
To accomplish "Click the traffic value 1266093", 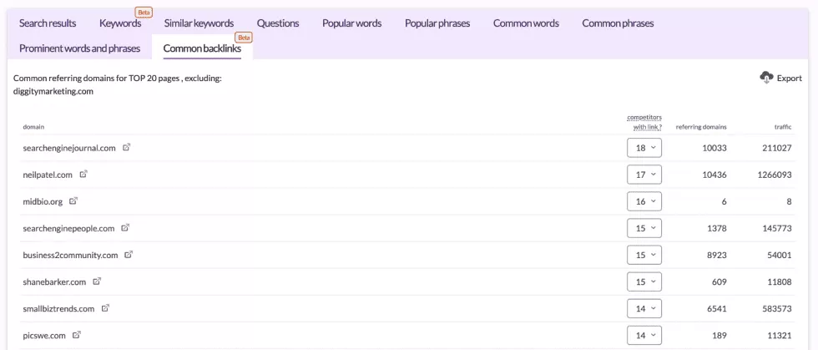I will (775, 175).
